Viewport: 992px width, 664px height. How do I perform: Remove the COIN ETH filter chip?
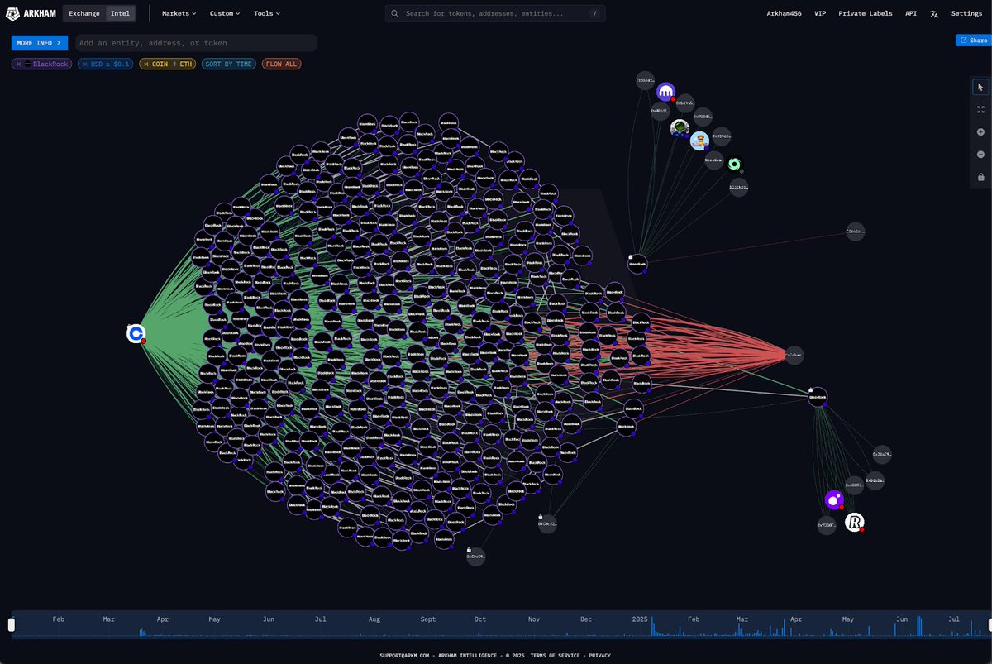tap(146, 64)
